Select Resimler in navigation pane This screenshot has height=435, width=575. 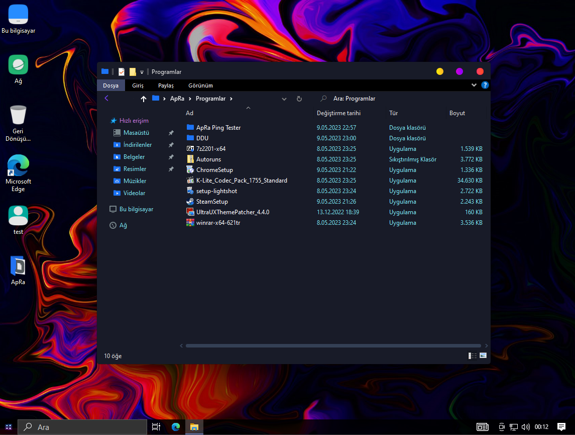coord(135,169)
